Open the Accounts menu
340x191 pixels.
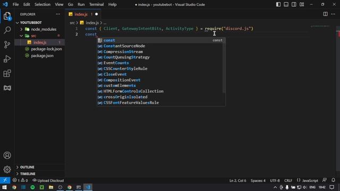click(7, 155)
